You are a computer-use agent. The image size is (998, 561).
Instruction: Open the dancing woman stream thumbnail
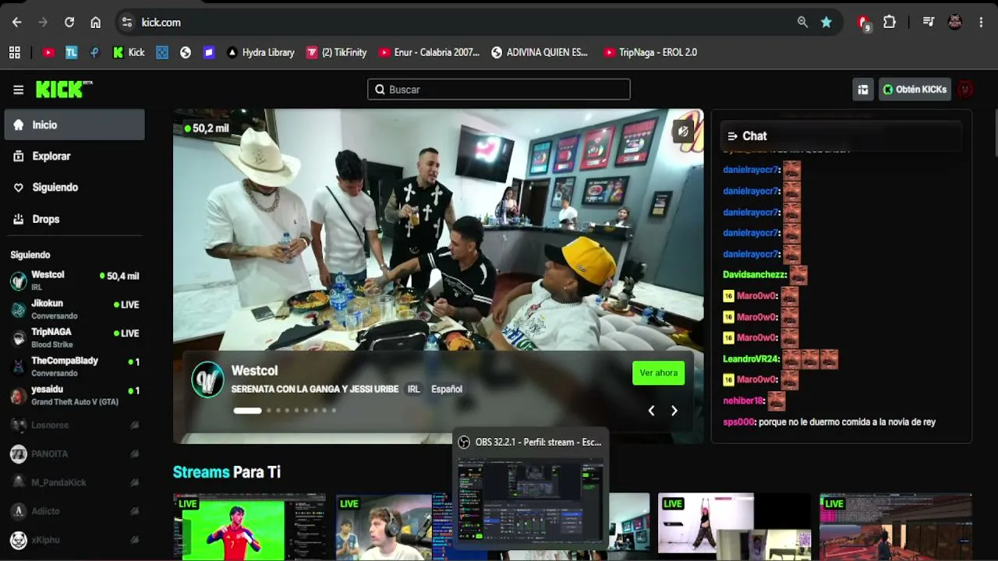coord(735,527)
